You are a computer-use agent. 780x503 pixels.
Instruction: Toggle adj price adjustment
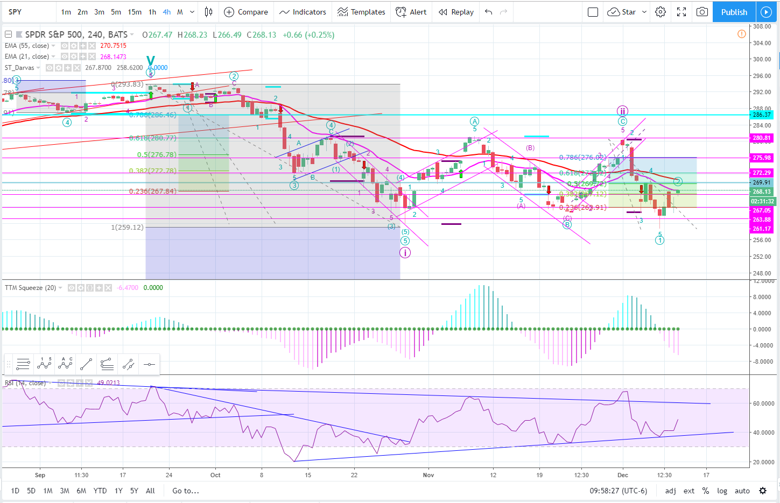[x=671, y=491]
